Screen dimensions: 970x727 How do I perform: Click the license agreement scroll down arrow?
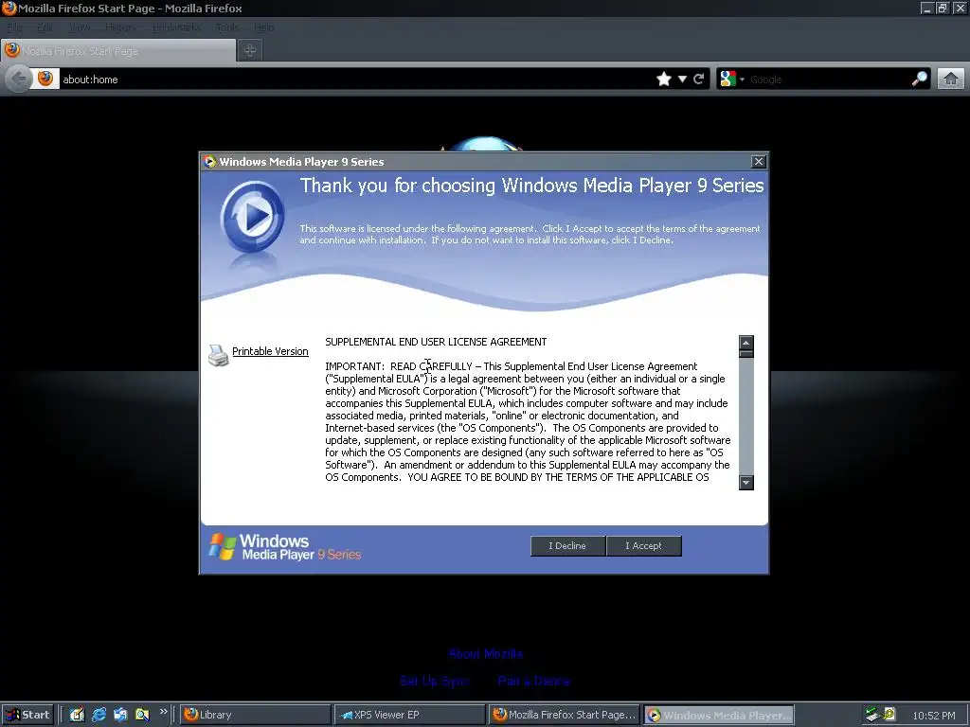pyautogui.click(x=746, y=482)
